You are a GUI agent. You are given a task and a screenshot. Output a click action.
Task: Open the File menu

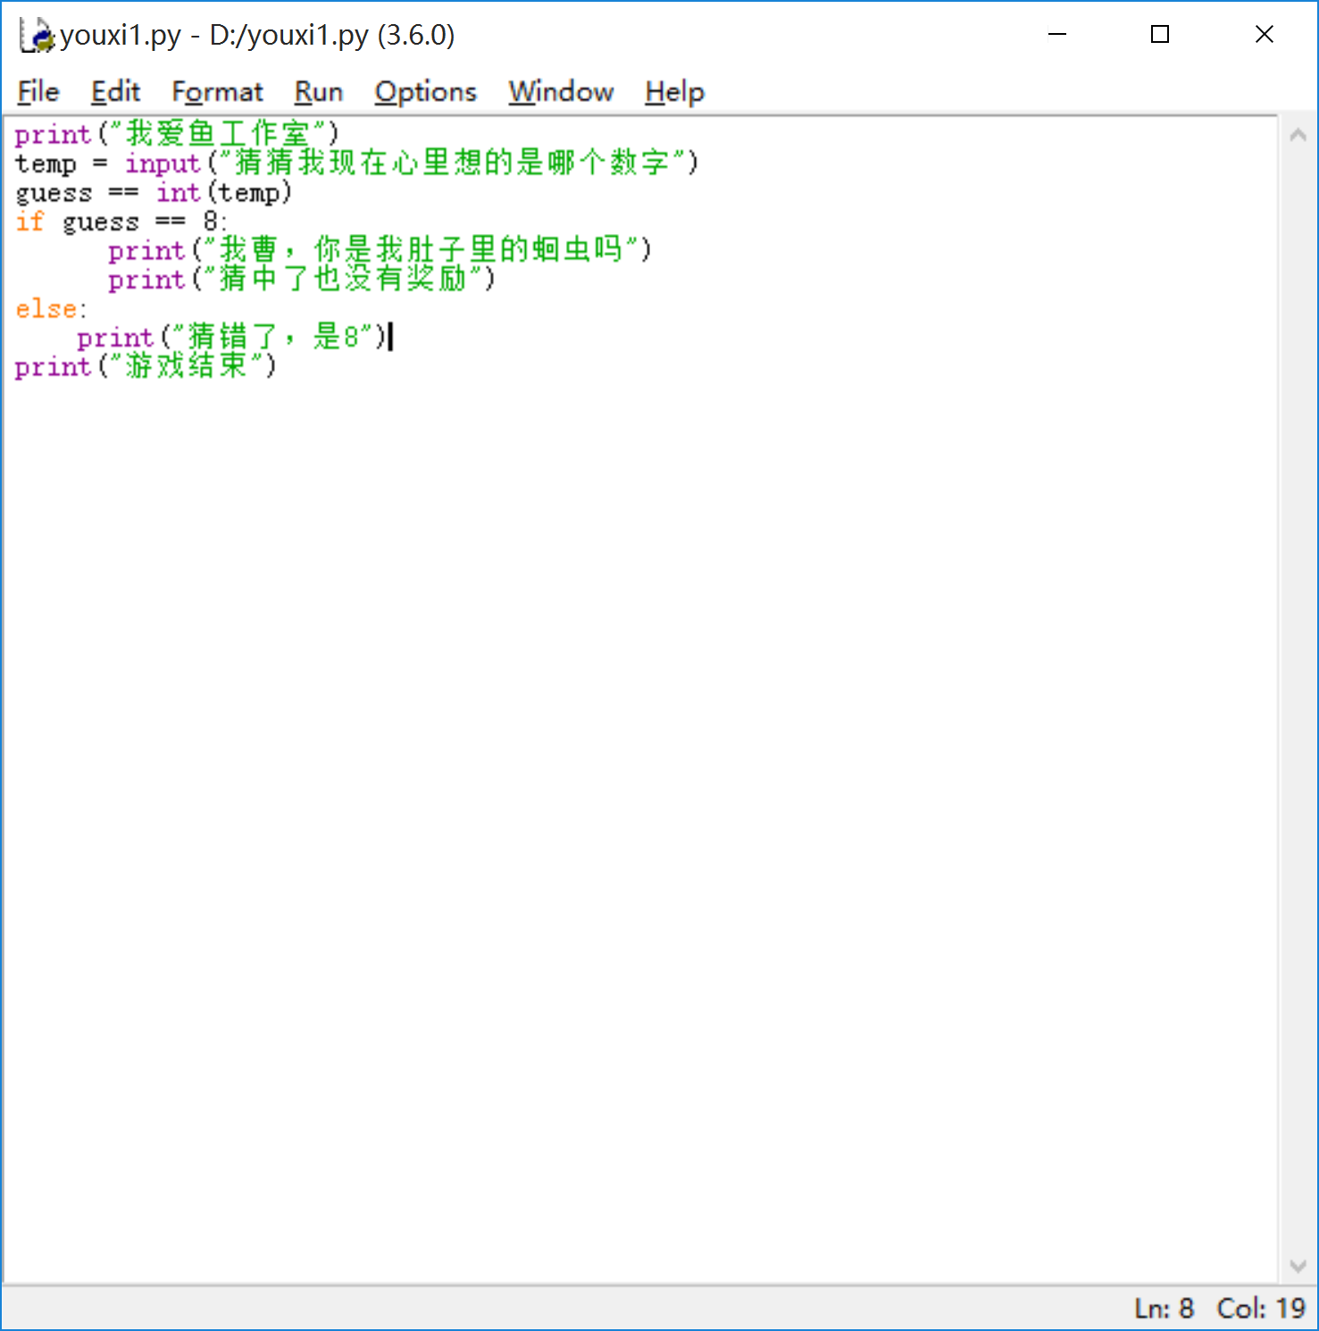(38, 92)
